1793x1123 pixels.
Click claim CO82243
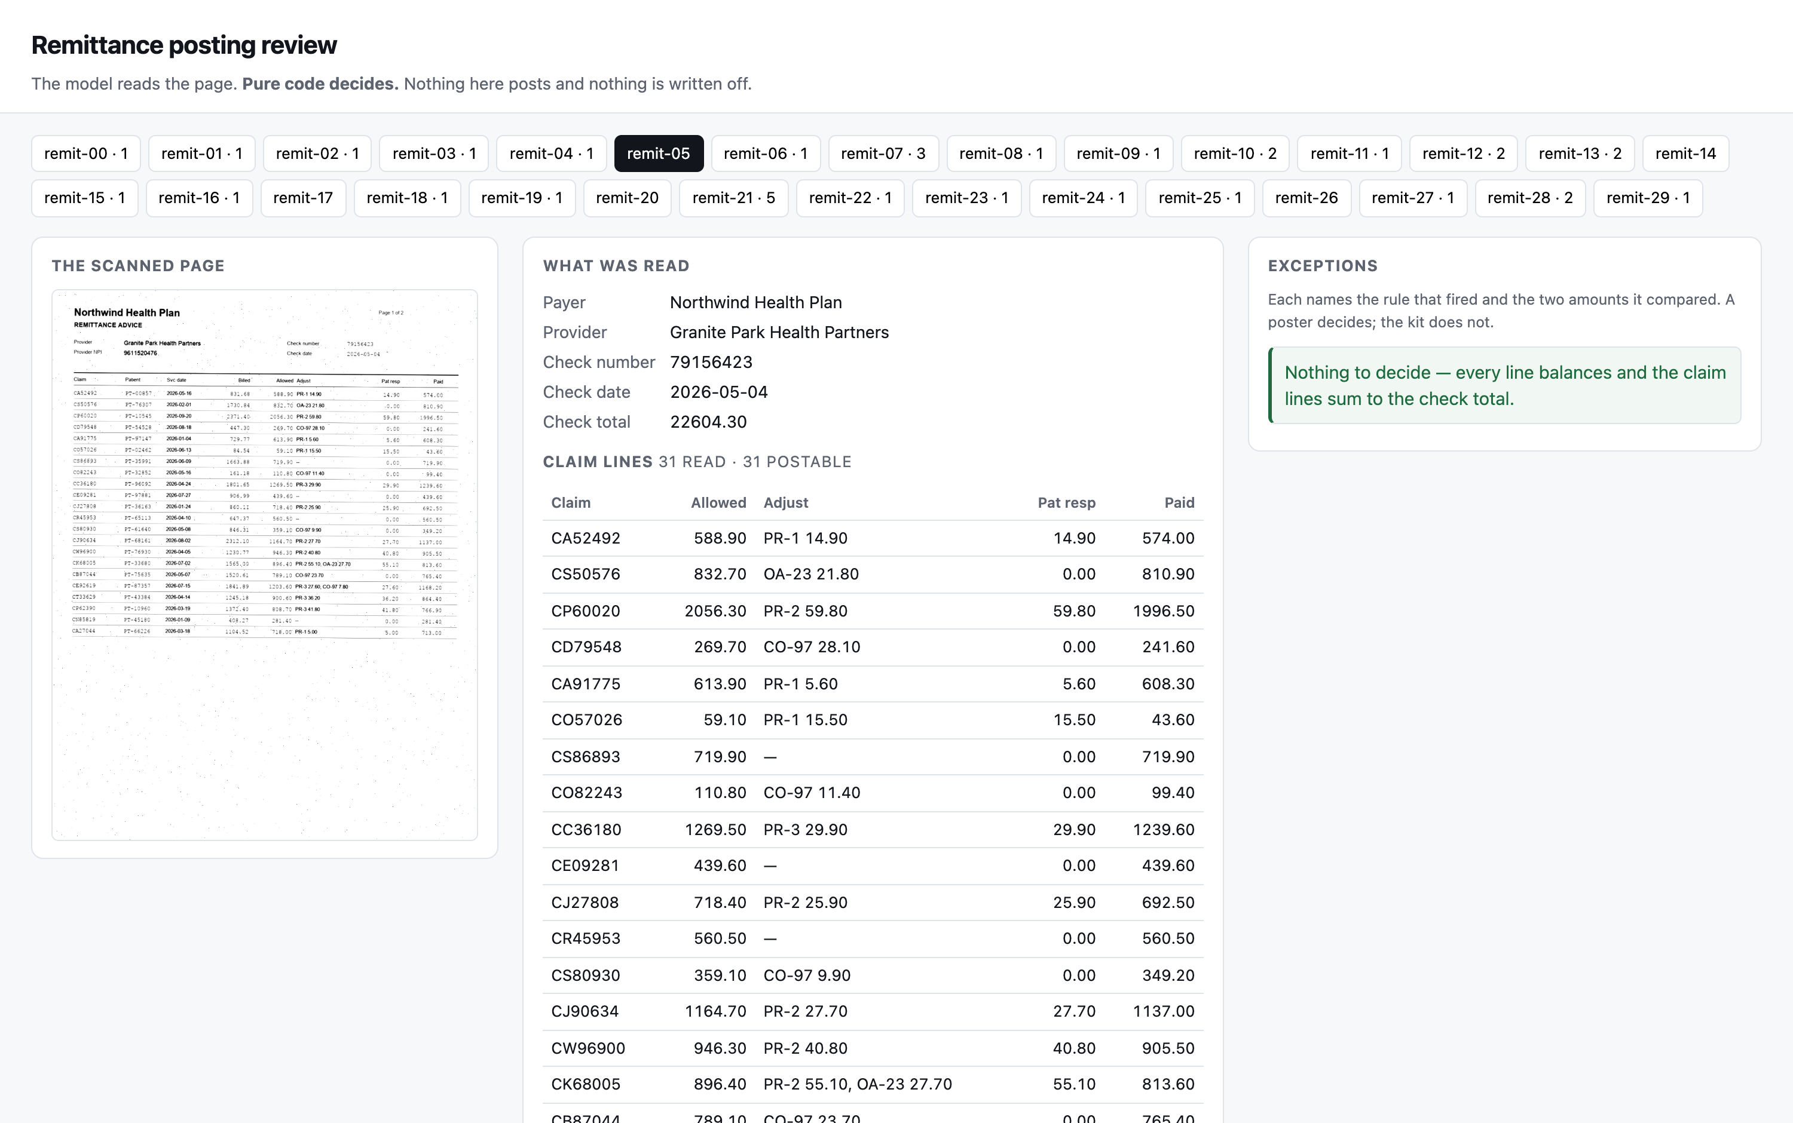(x=586, y=793)
